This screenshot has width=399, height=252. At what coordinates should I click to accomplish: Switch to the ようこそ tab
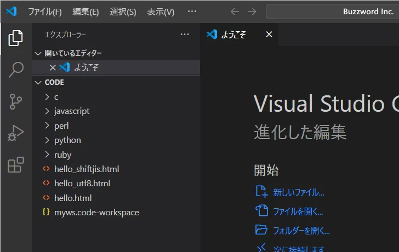click(239, 35)
